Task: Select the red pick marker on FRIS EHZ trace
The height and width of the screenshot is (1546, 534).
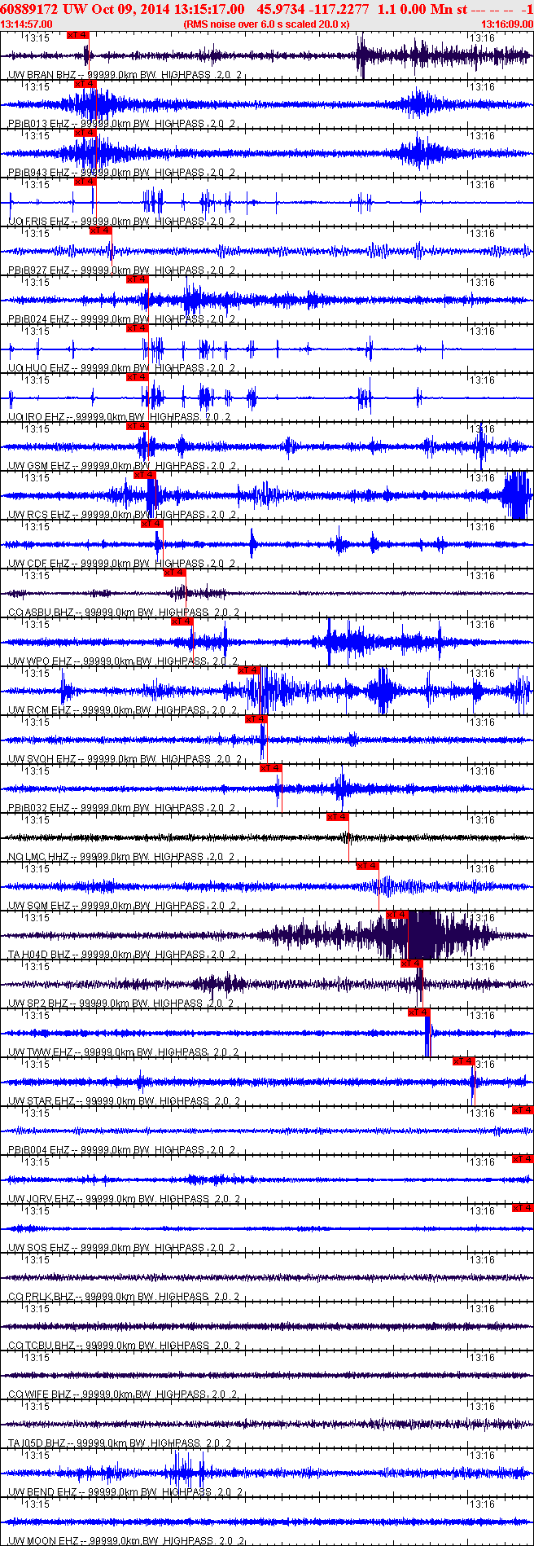Action: coord(85,182)
